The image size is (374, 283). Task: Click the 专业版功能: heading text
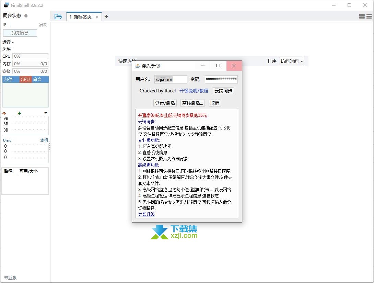149,140
